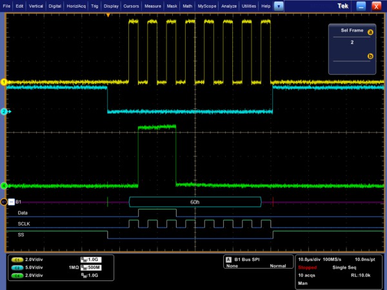Click the B1 bus handle icon

point(3,202)
